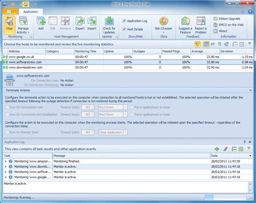Expand the 'www.softwar' monitoring log entry

point(5,172)
